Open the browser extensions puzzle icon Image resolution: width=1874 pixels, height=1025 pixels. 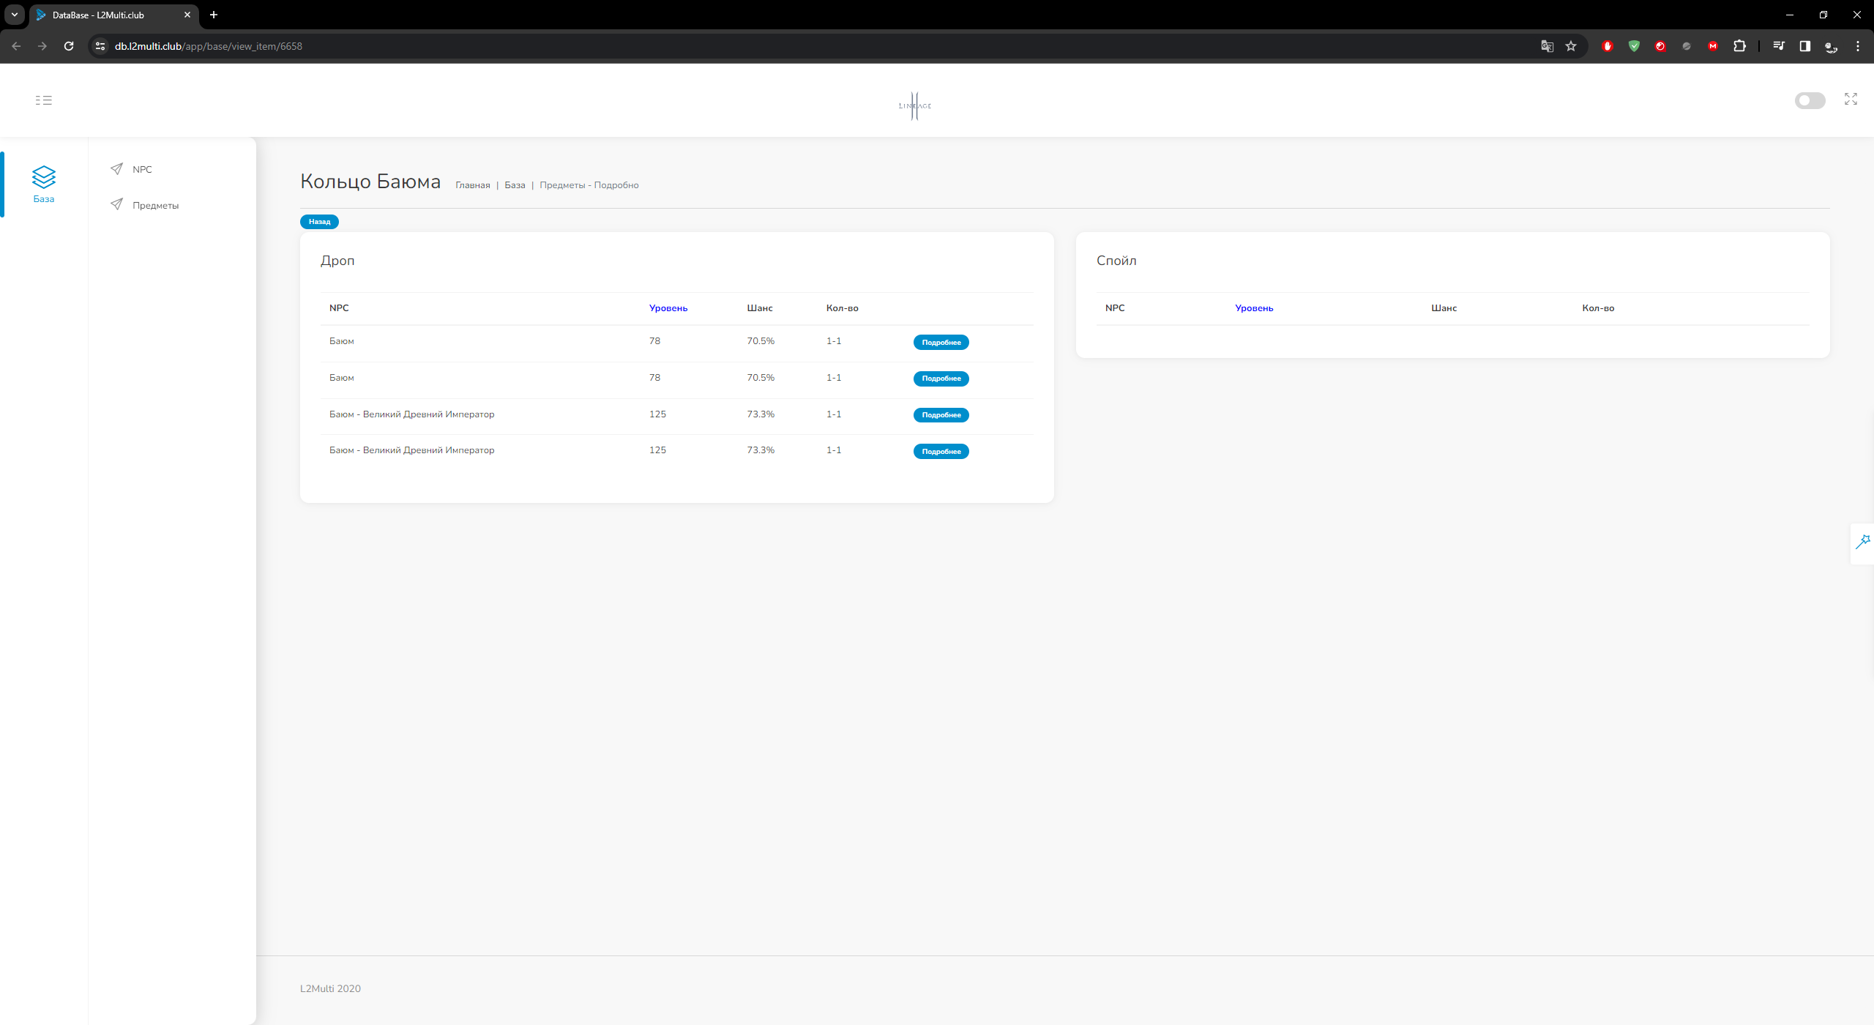click(x=1739, y=46)
